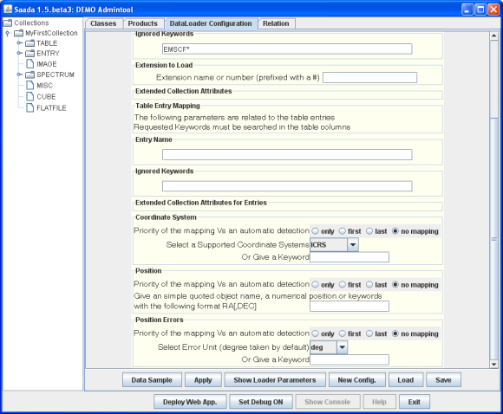Click the IMAGE document icon
The height and width of the screenshot is (414, 503).
pos(30,64)
